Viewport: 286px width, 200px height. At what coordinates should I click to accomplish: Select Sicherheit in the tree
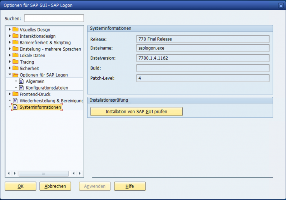tap(29, 68)
